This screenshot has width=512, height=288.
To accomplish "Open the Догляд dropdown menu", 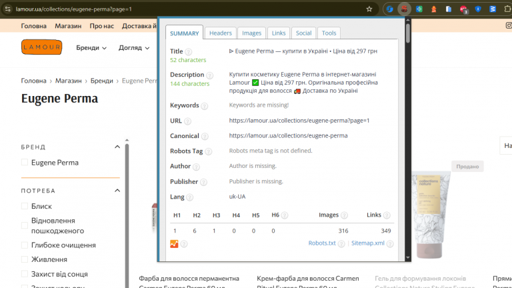I will [134, 48].
